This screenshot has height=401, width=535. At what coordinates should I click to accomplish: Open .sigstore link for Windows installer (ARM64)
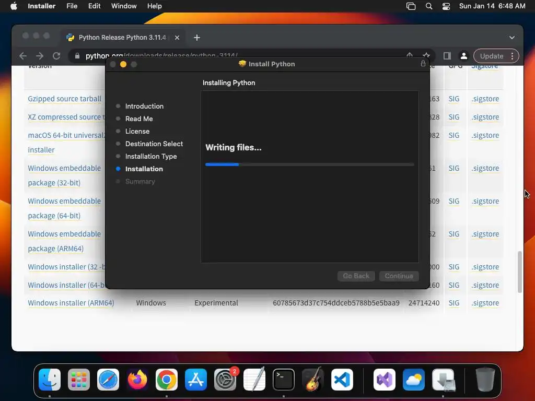[x=485, y=303]
